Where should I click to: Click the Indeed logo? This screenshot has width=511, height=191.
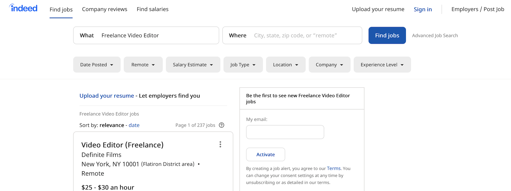(24, 8)
